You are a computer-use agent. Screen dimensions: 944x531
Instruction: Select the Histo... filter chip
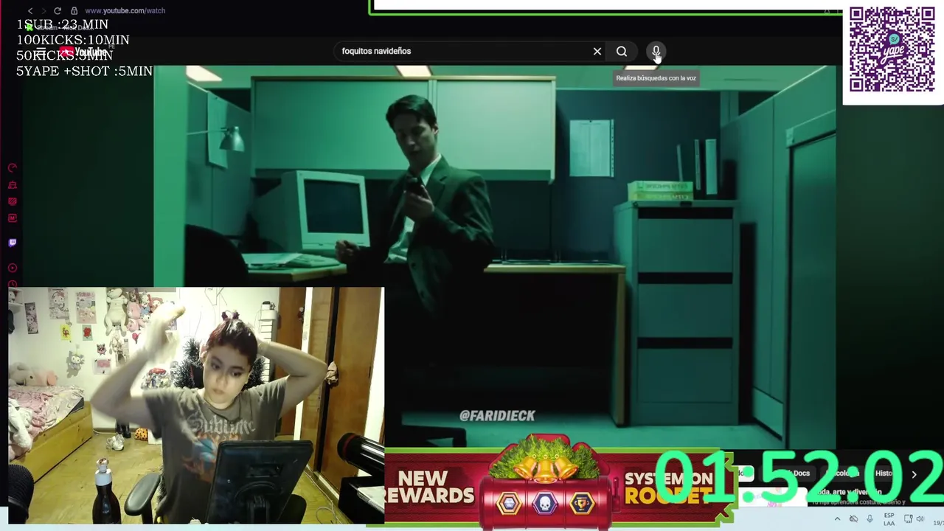[884, 473]
